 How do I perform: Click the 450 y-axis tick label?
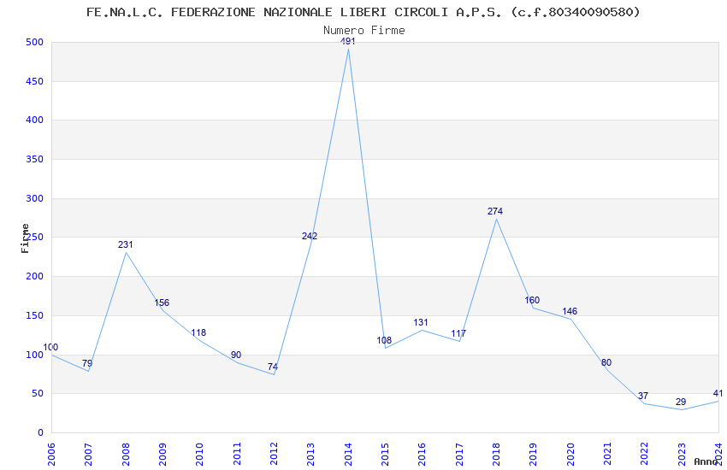35,81
